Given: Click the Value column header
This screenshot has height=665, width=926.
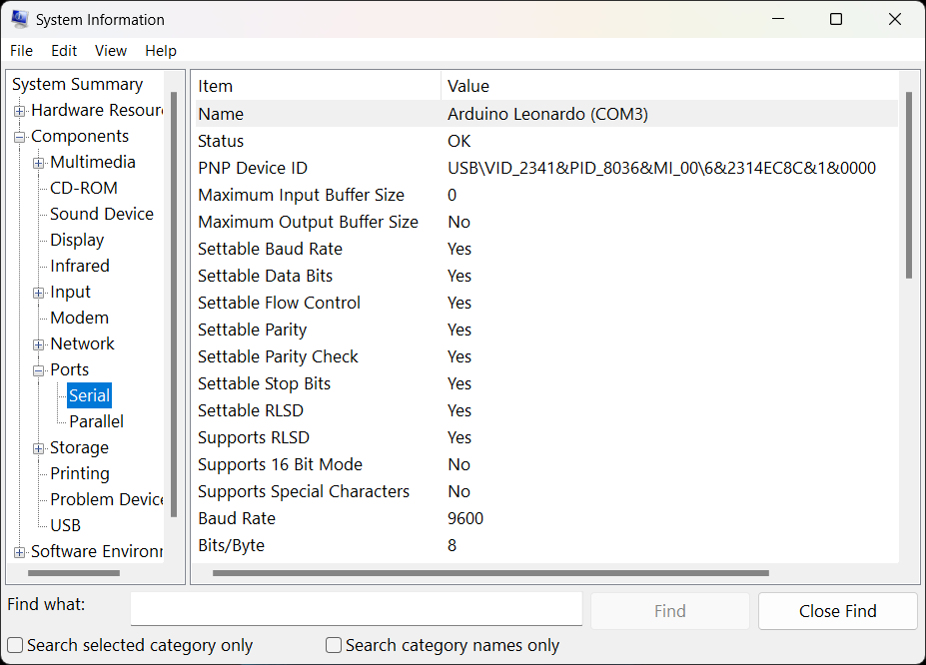Looking at the screenshot, I should (x=669, y=86).
